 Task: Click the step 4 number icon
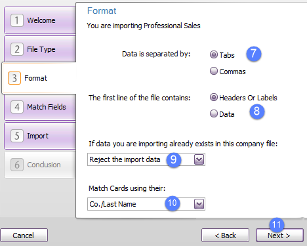click(17, 107)
